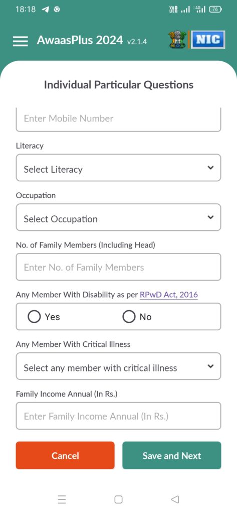This screenshot has height=514, width=237.
Task: Open critical illness member dropdown
Action: (x=118, y=366)
